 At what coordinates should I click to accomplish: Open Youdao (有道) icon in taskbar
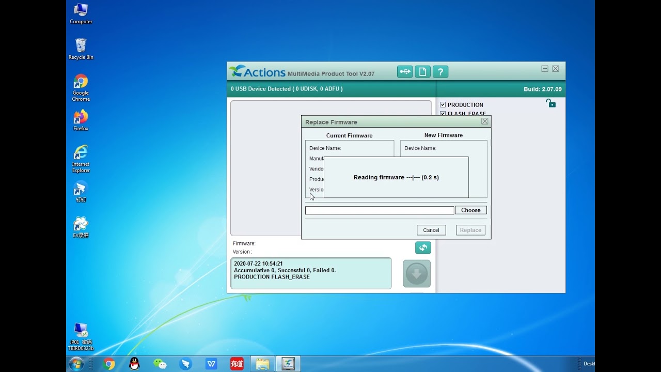[x=237, y=364]
